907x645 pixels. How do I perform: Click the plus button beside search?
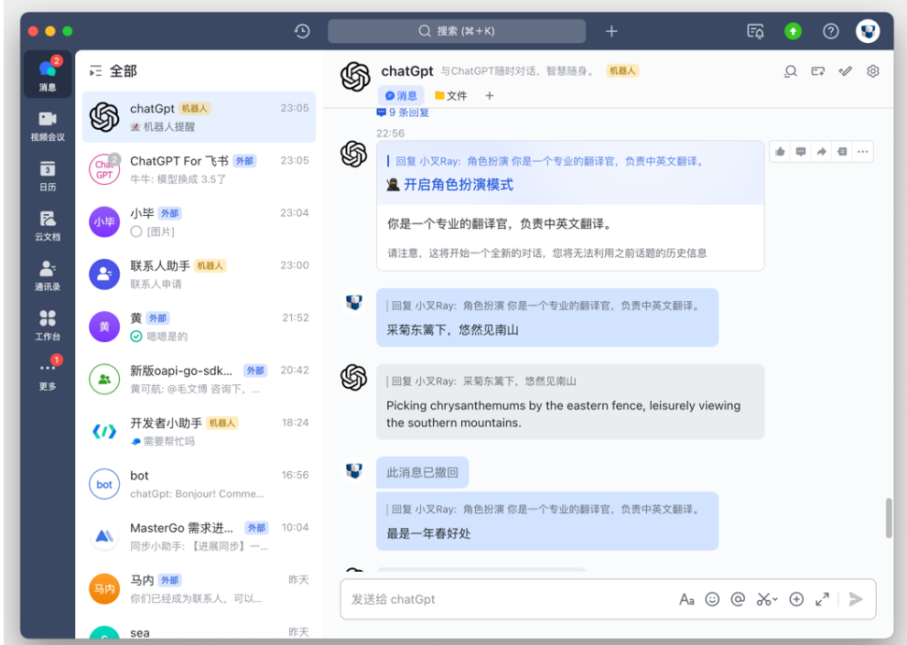pyautogui.click(x=611, y=31)
